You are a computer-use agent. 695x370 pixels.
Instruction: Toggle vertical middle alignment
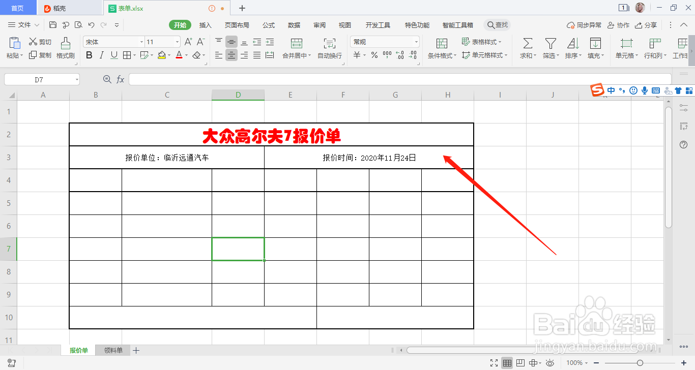231,42
